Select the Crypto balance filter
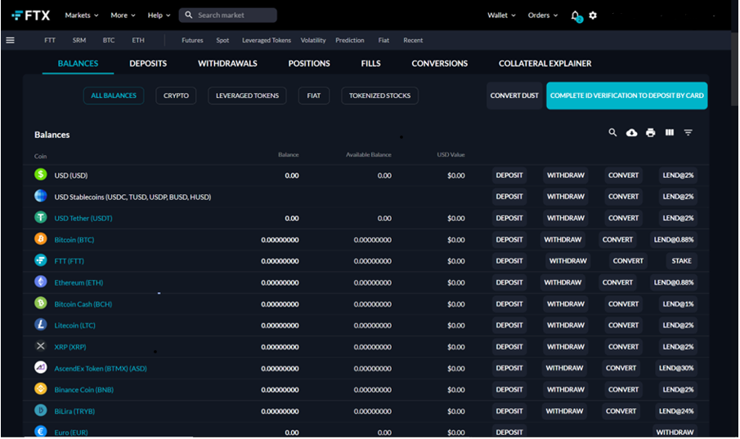 (x=176, y=95)
